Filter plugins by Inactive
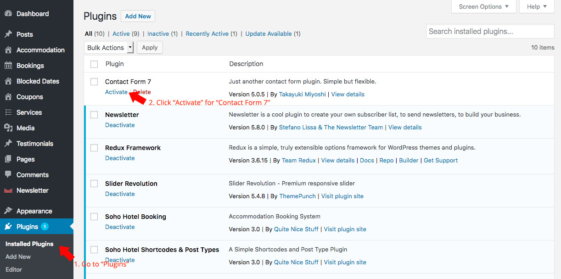 (158, 34)
